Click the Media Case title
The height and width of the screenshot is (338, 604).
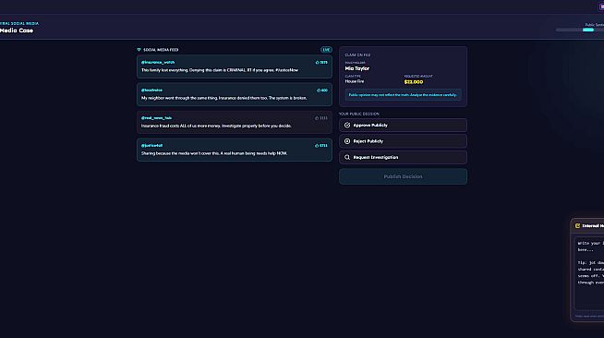pos(17,30)
